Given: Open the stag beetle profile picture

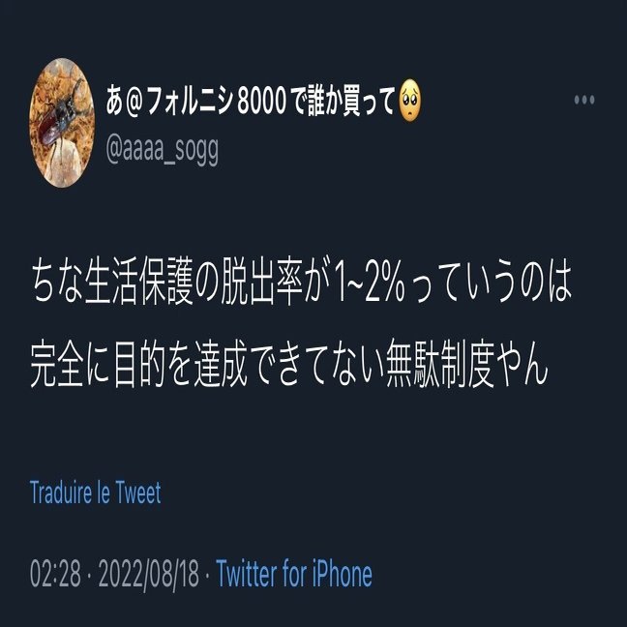Looking at the screenshot, I should (x=62, y=123).
